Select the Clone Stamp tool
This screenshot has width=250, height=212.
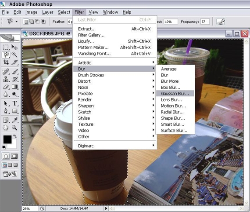[6, 79]
